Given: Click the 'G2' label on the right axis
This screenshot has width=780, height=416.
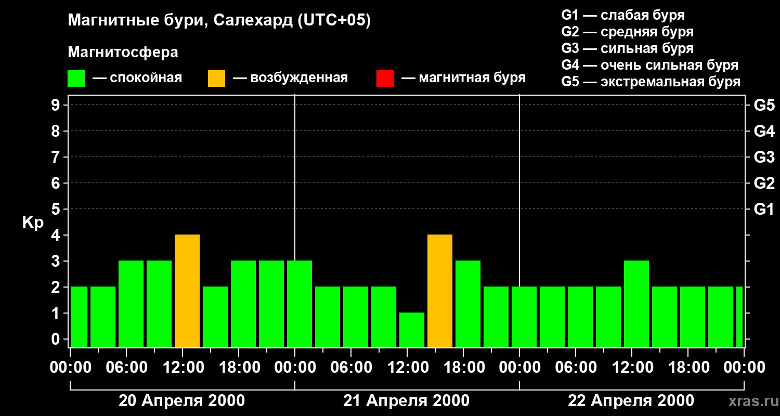Looking at the screenshot, I should (764, 183).
